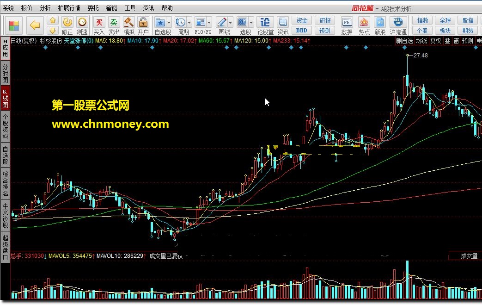Open the 资讯 menu in menu bar

tap(148, 8)
